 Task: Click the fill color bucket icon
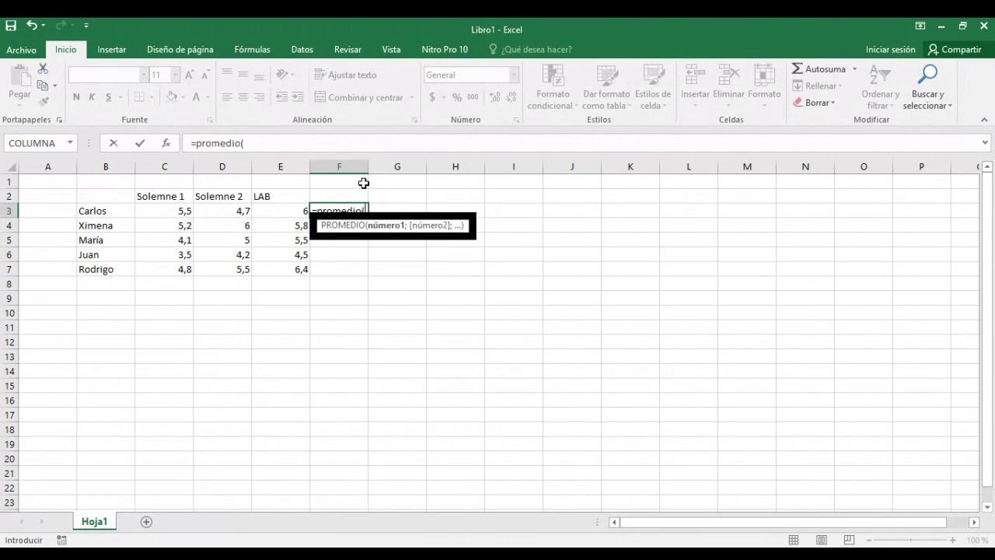pyautogui.click(x=172, y=97)
